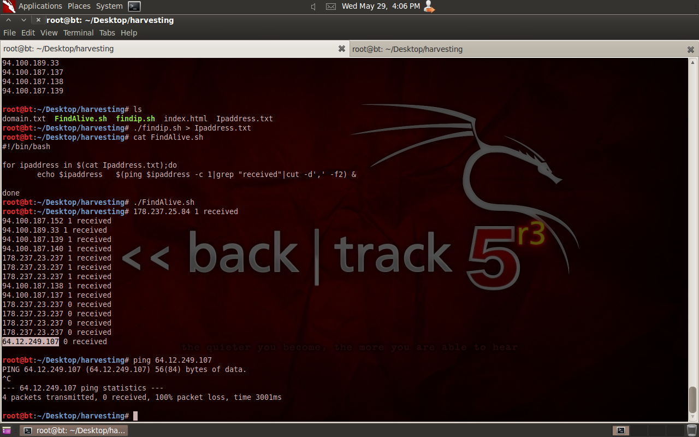Open the Applications menu
This screenshot has width=699, height=437.
(40, 6)
